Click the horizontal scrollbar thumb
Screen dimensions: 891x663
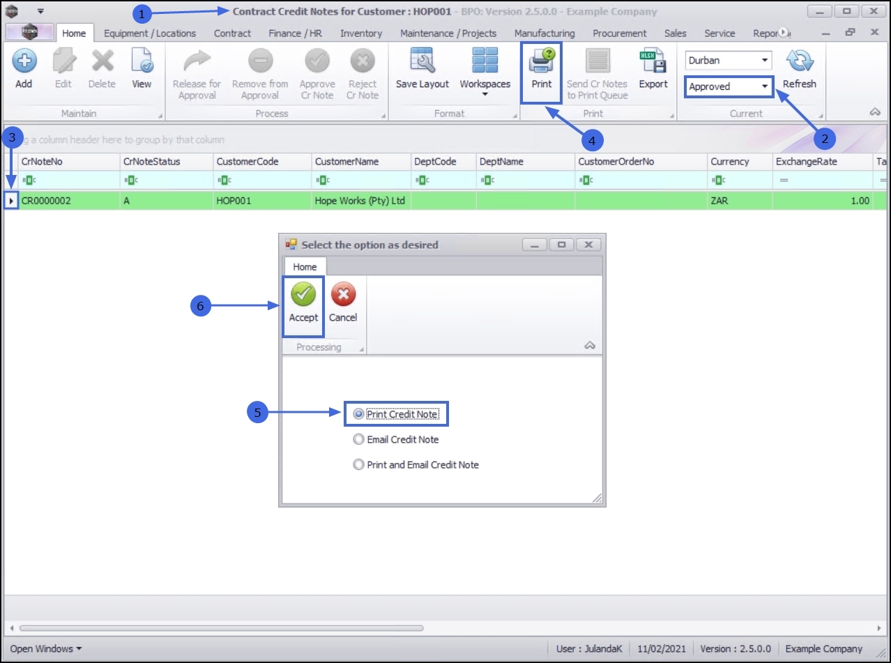tap(221, 627)
